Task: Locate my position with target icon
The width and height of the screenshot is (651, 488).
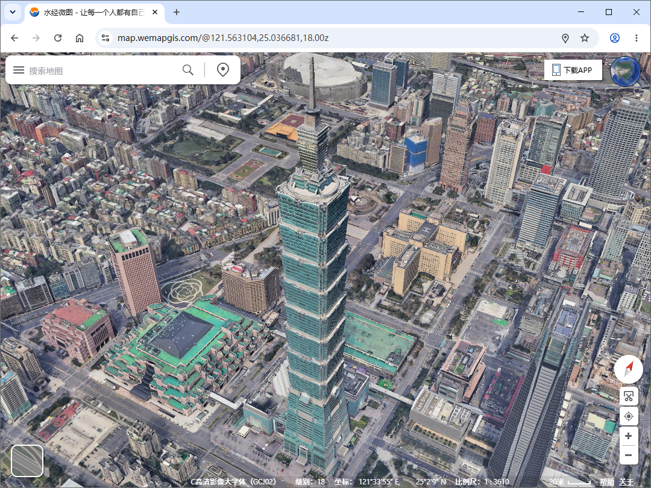Action: click(629, 416)
